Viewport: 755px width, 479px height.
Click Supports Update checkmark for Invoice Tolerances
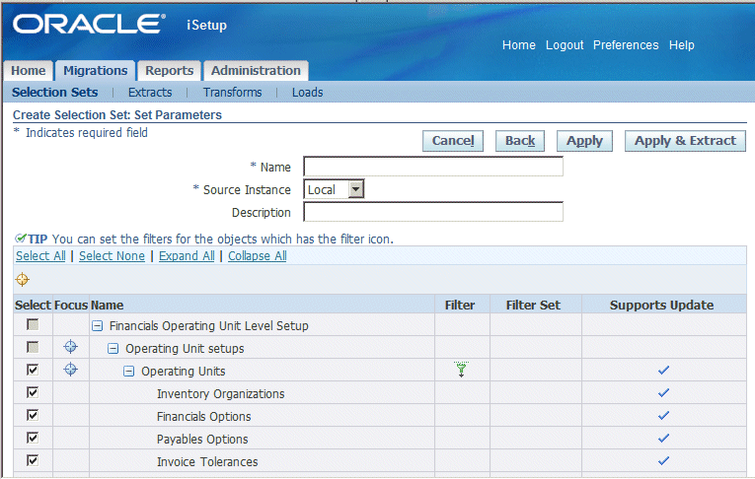663,460
